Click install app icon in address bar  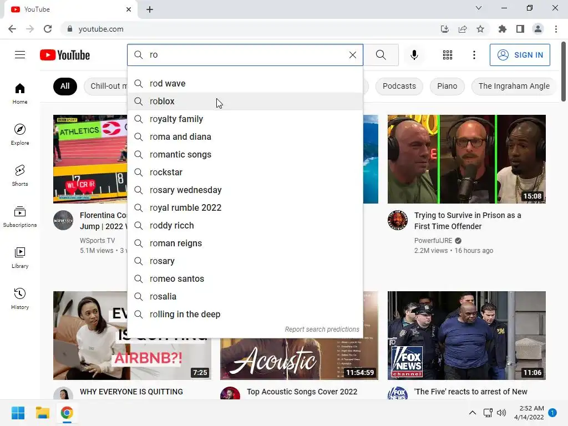(445, 29)
